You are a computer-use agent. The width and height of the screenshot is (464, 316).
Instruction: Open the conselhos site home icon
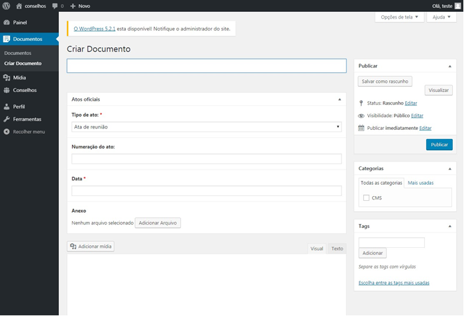tap(19, 6)
